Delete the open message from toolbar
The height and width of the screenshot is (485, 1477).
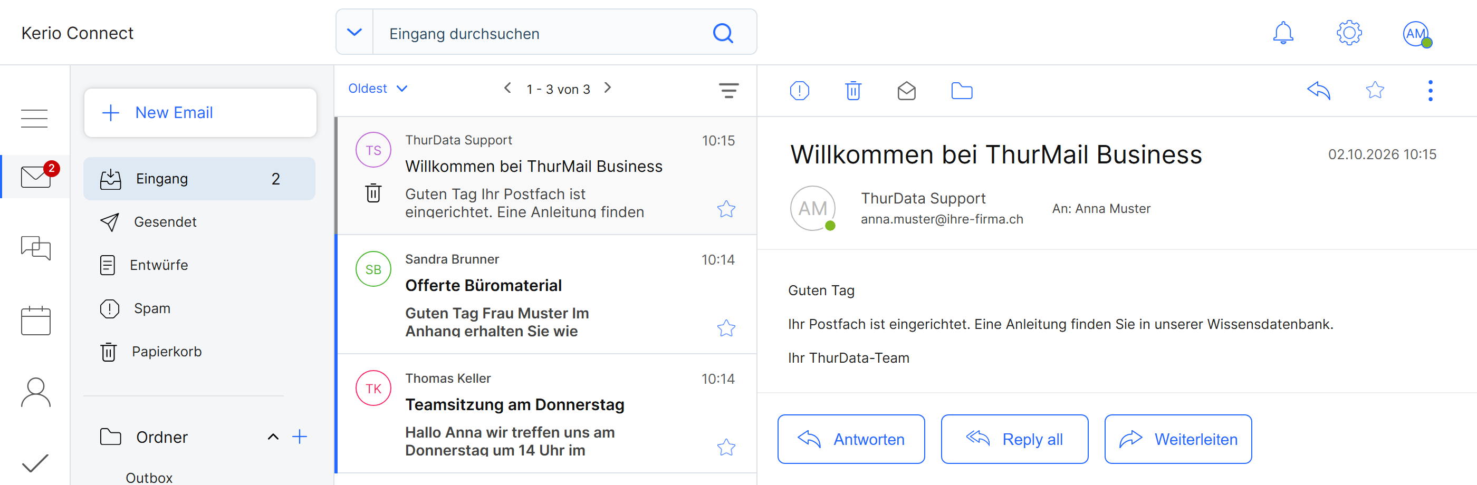[852, 91]
